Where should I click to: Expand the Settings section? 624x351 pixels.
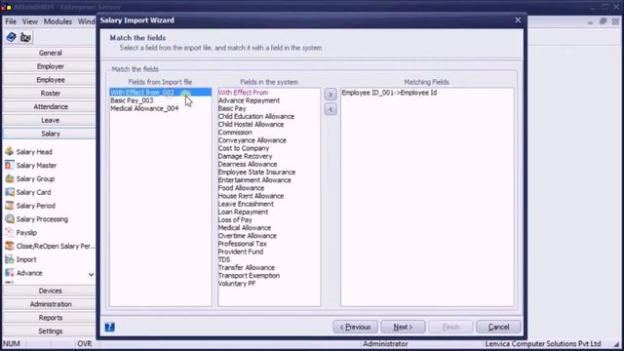point(50,331)
